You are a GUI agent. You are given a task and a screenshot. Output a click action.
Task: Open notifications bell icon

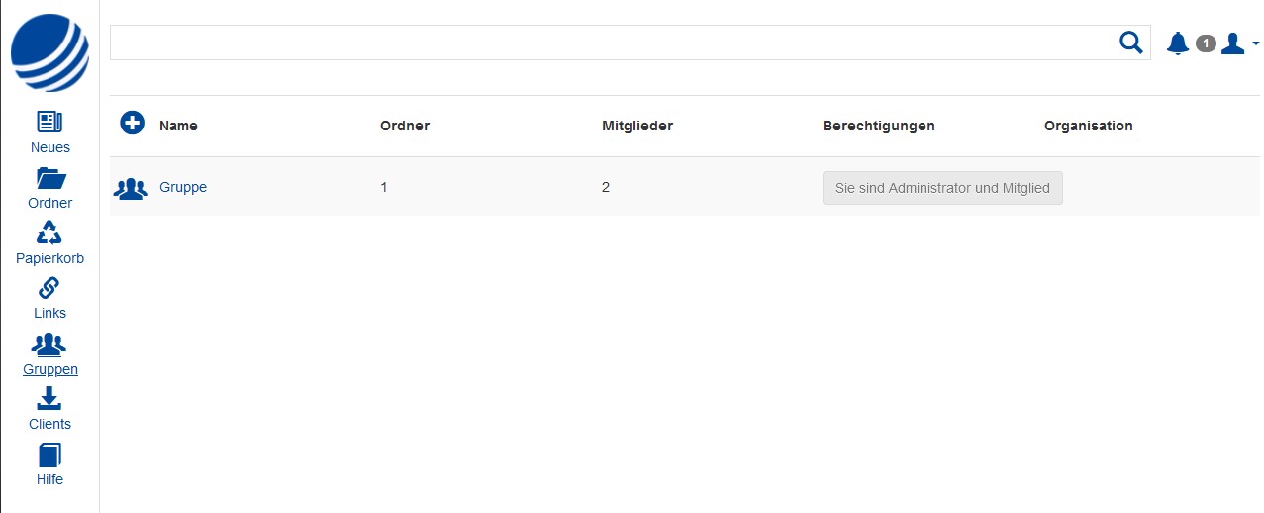[x=1178, y=43]
